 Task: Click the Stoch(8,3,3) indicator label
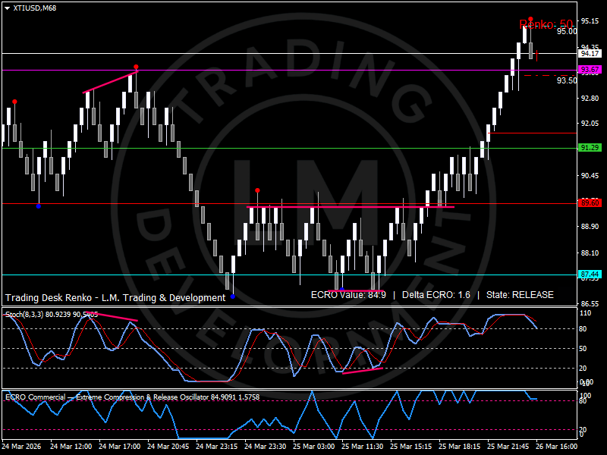click(52, 315)
